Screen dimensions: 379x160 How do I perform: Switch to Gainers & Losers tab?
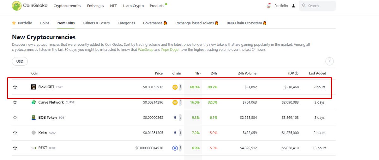coord(96,23)
